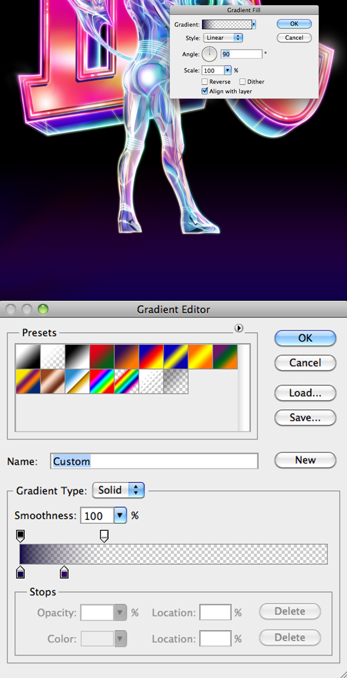347x678 pixels.
Task: Select the violet to orange gradient preset
Action: (x=127, y=357)
